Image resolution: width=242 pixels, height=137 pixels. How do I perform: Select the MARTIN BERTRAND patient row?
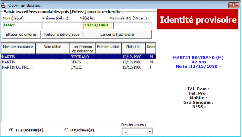point(78,57)
